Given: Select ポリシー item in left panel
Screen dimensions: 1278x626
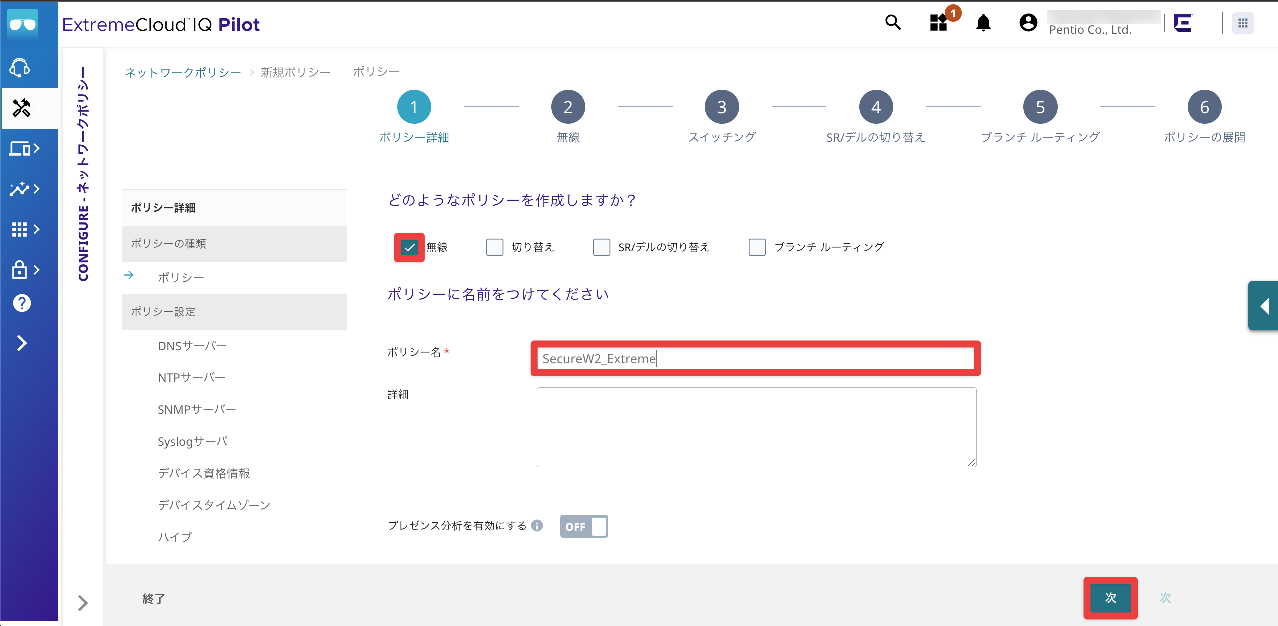Looking at the screenshot, I should click(x=181, y=278).
